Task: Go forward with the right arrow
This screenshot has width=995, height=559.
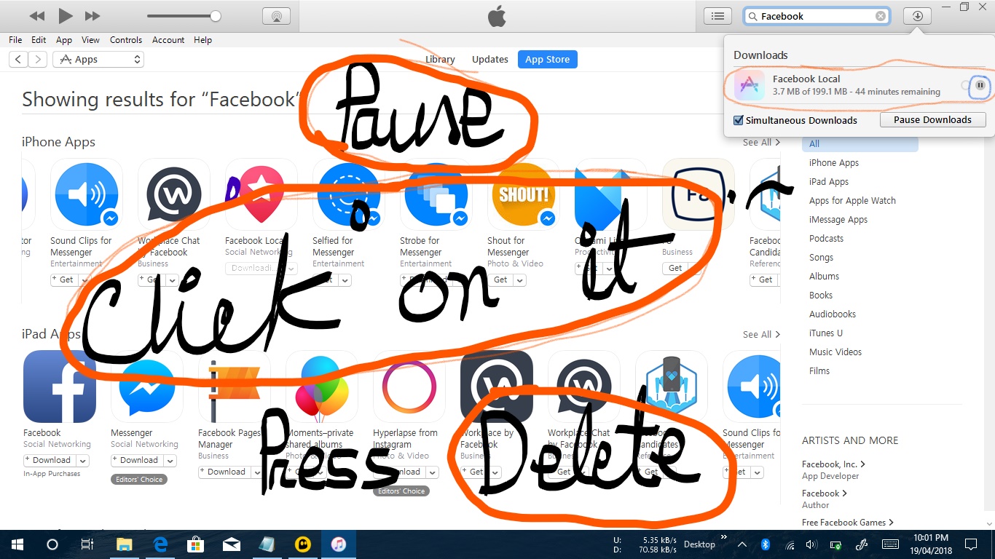Action: point(37,60)
